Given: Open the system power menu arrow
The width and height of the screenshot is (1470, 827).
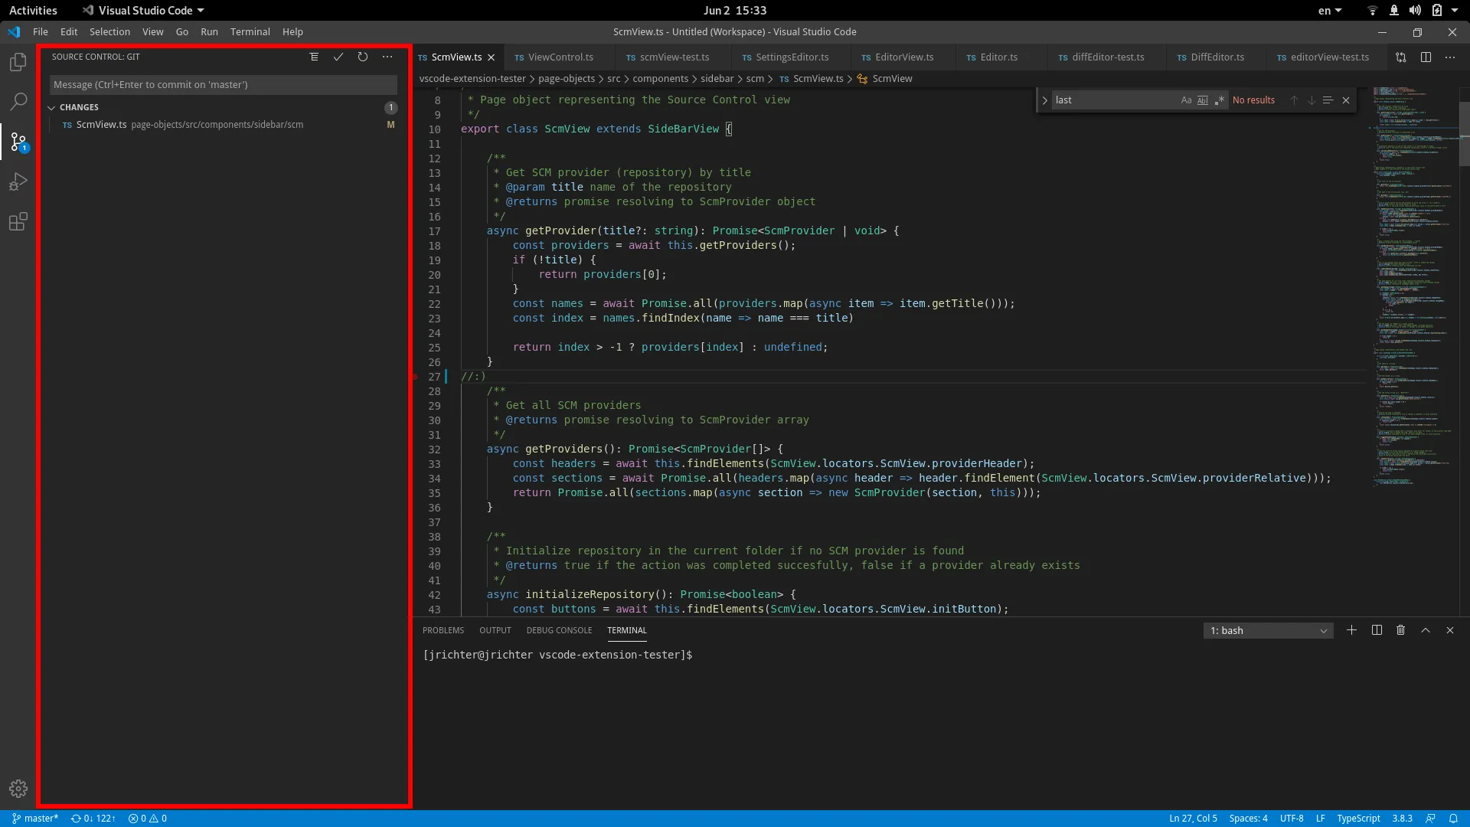Looking at the screenshot, I should [1455, 11].
